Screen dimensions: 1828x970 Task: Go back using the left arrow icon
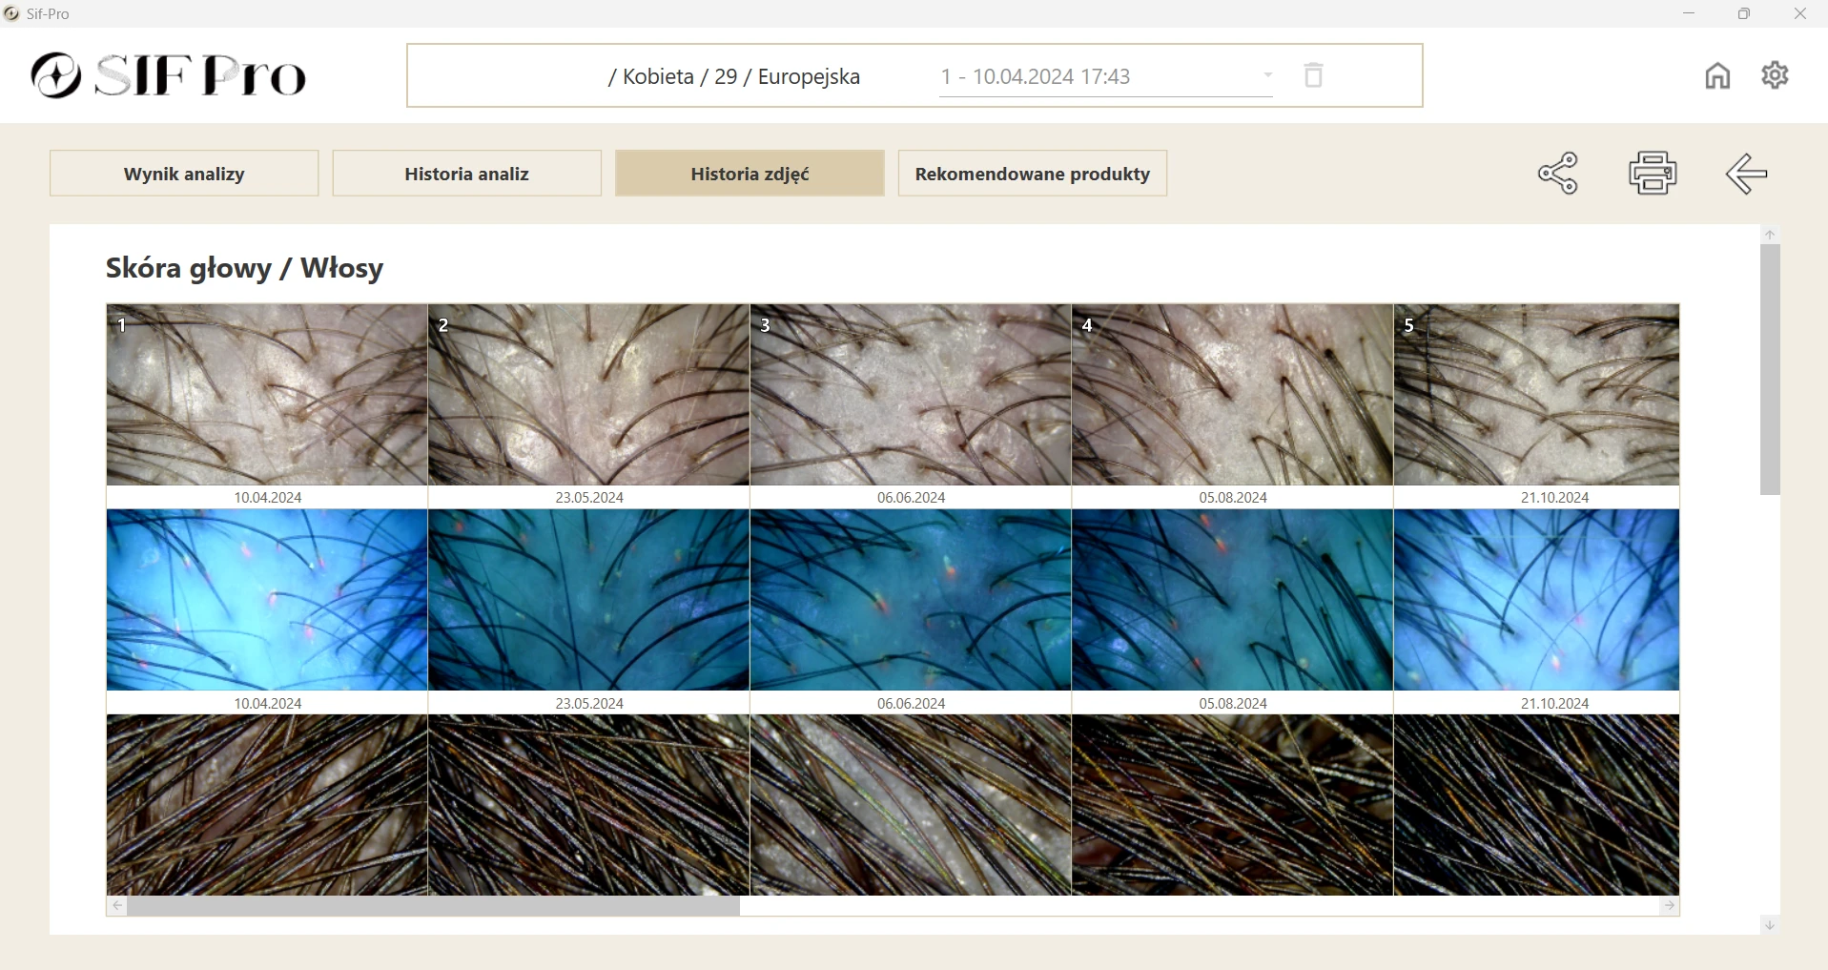point(1746,174)
